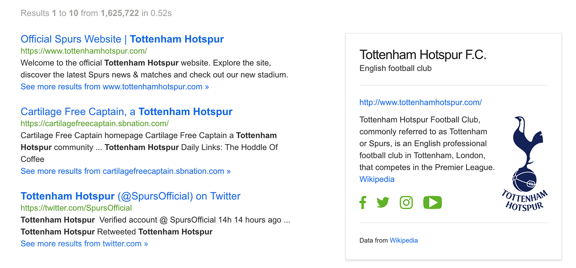
Task: Open the Instagram icon
Action: pos(406,202)
